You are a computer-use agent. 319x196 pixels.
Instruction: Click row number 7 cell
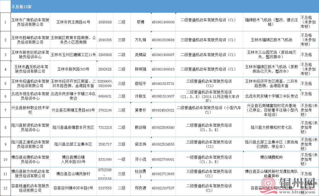coord(5,110)
